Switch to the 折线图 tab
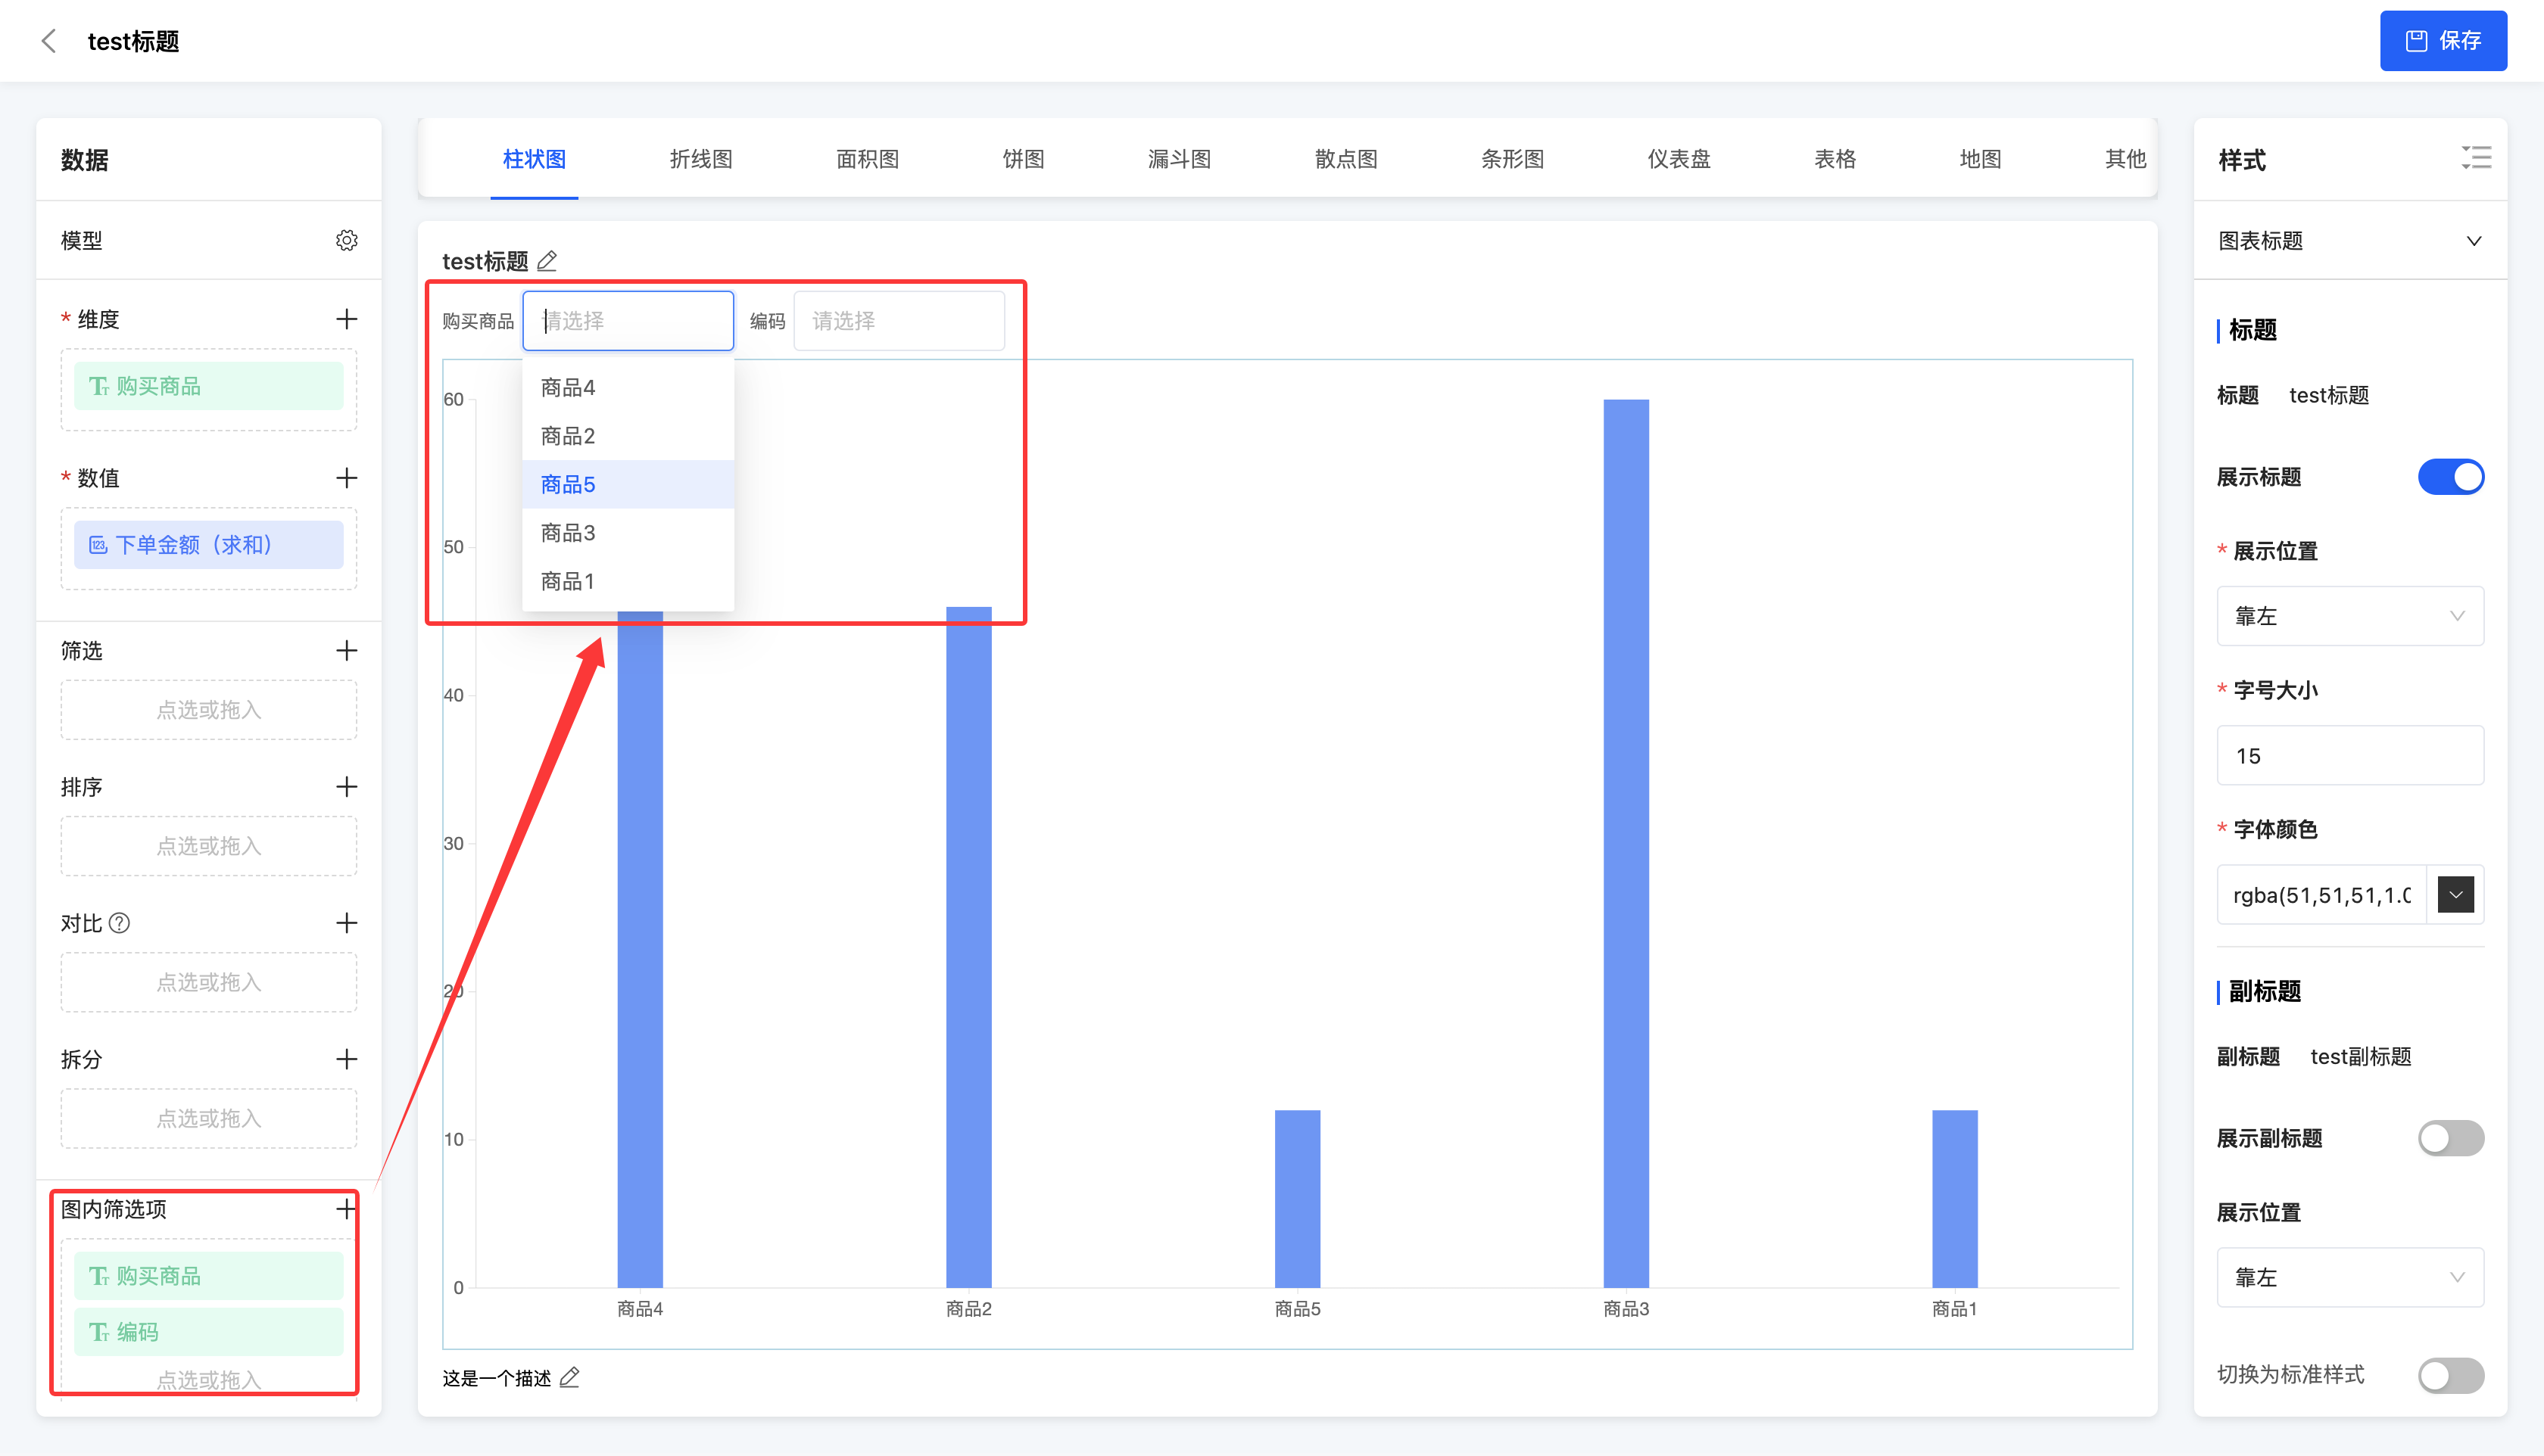The width and height of the screenshot is (2544, 1456). pos(700,159)
